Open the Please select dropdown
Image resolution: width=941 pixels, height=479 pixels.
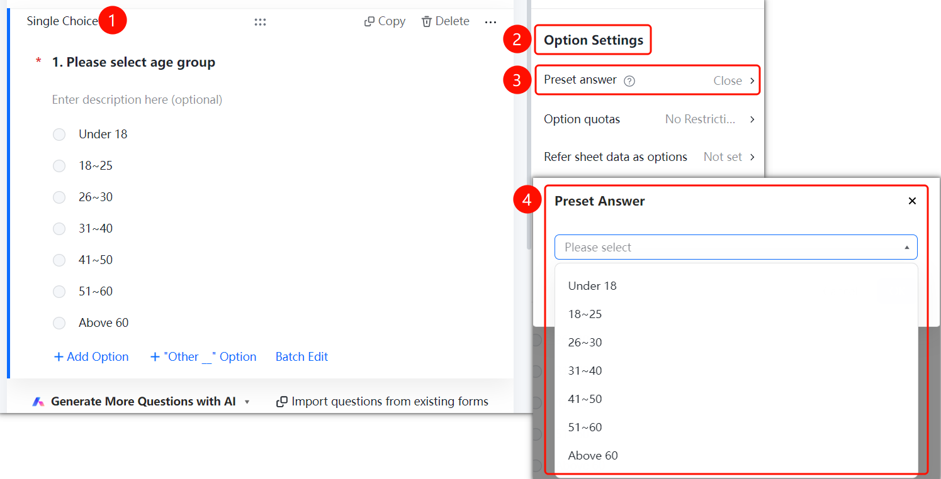tap(736, 247)
